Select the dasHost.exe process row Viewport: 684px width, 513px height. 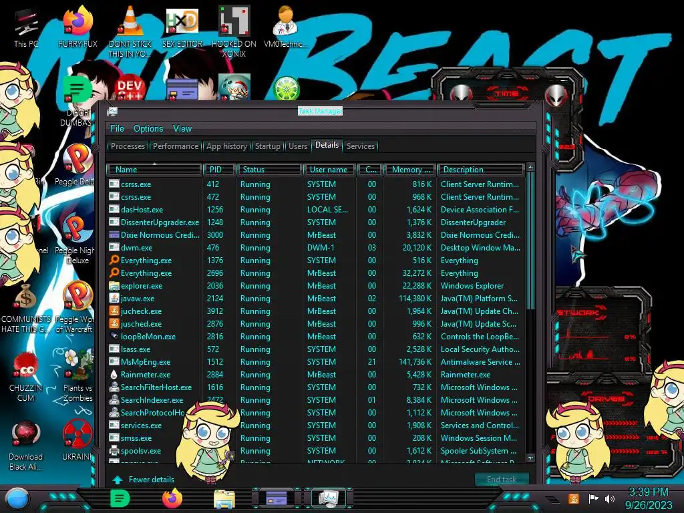tap(316, 209)
